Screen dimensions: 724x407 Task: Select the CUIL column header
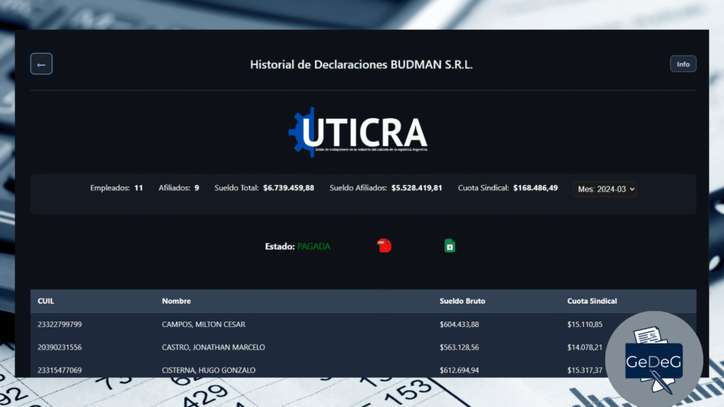click(x=46, y=301)
